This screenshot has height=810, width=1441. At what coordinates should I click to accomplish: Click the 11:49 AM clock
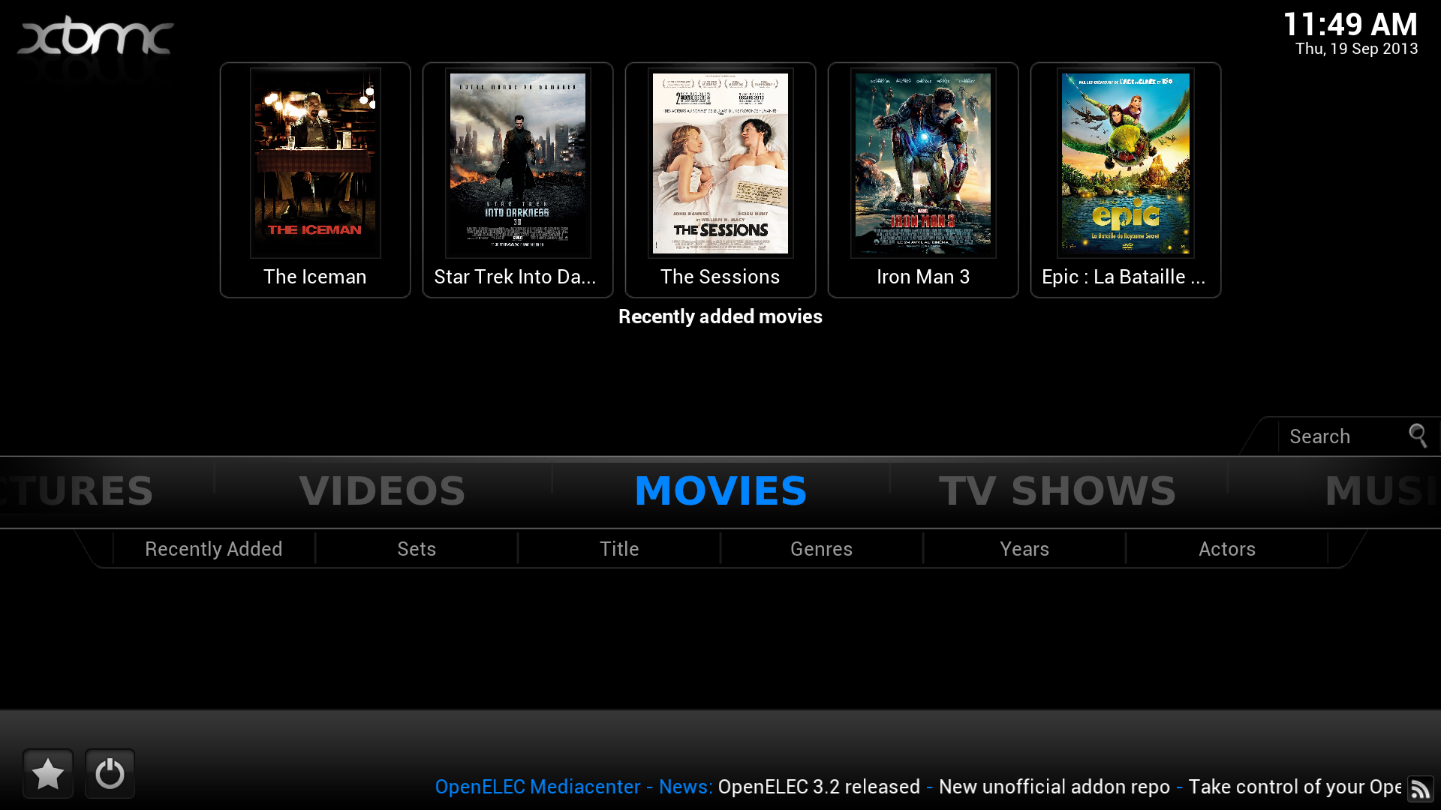tap(1350, 24)
